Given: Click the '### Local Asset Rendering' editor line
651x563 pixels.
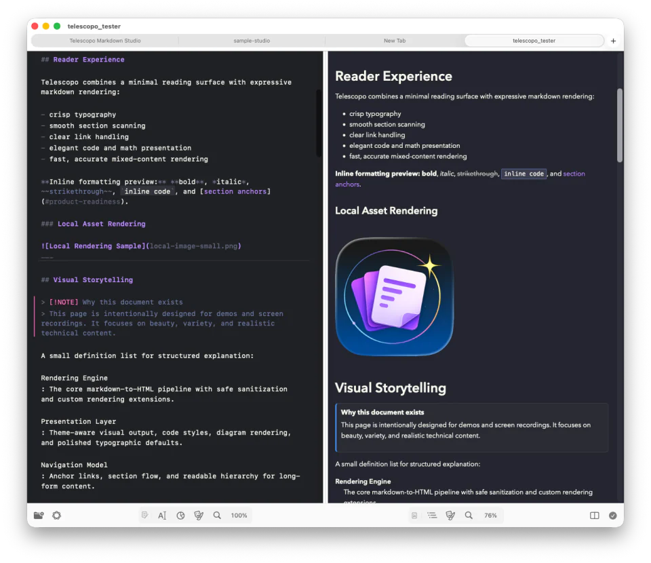Looking at the screenshot, I should click(x=94, y=224).
